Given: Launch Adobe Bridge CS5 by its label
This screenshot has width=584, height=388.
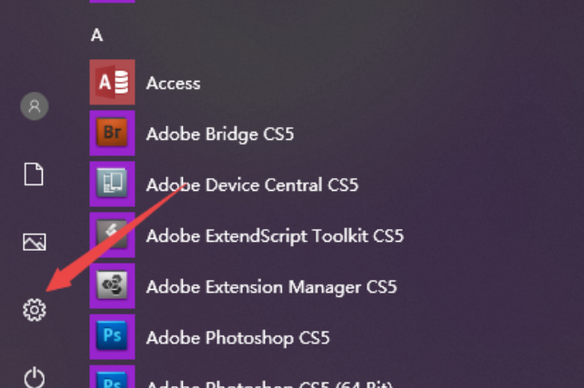Looking at the screenshot, I should tap(219, 134).
